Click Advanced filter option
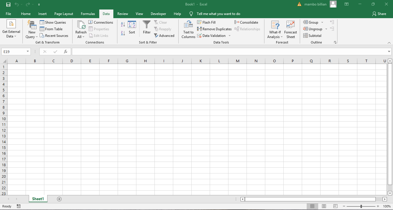393x210 pixels. pos(164,36)
